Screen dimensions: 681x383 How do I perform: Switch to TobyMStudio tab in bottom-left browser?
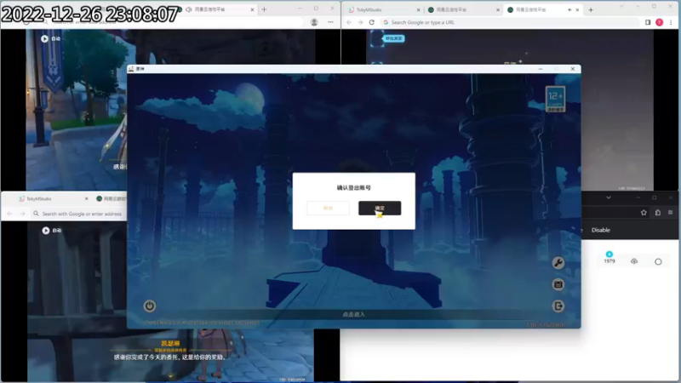click(x=39, y=198)
